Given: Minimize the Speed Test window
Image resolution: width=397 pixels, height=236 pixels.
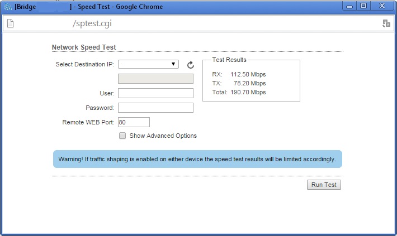Looking at the screenshot, I should [x=350, y=6].
